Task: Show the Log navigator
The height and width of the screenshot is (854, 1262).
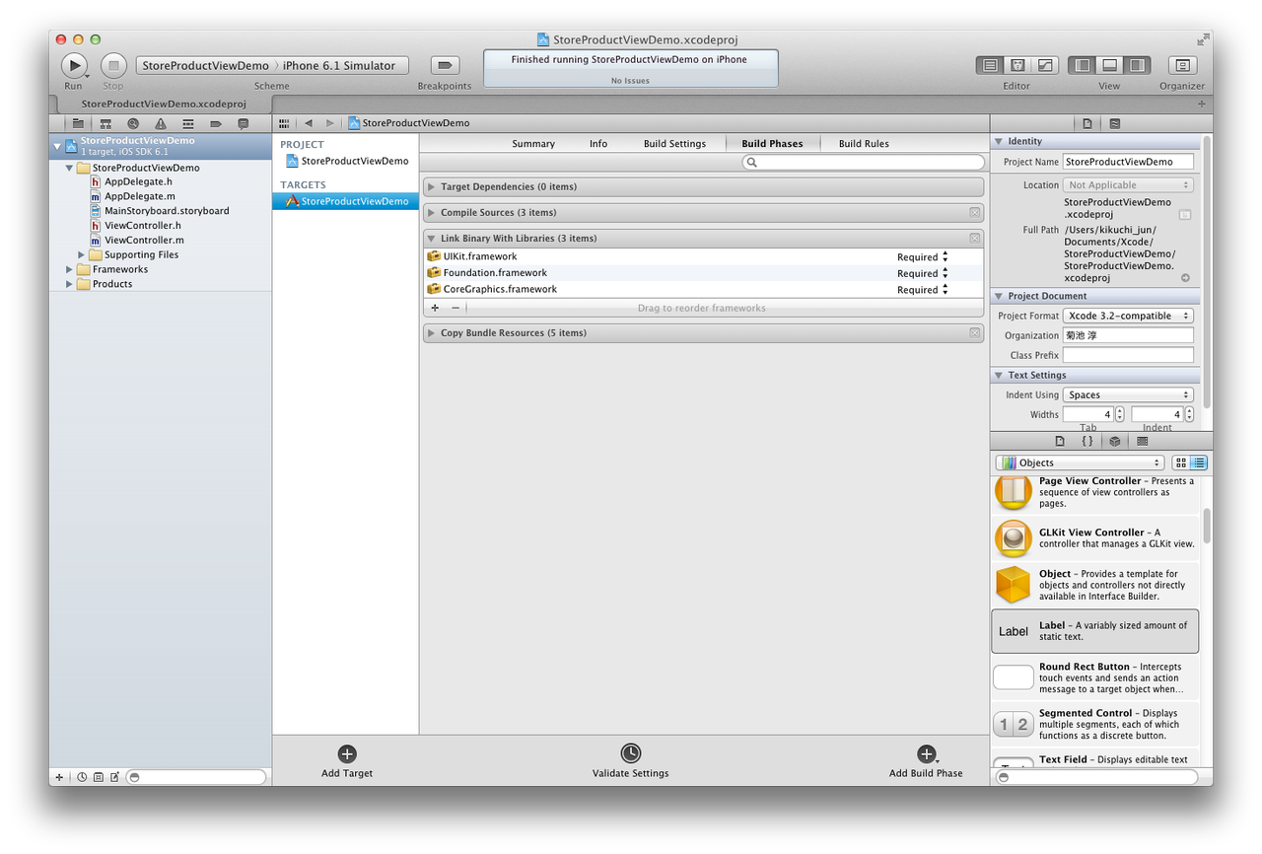Action: [243, 123]
